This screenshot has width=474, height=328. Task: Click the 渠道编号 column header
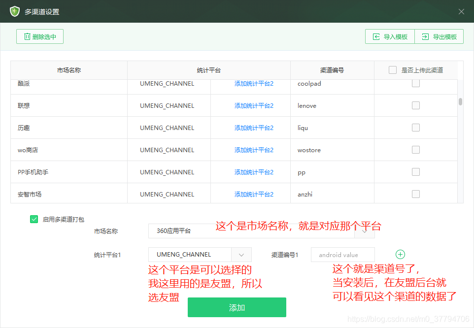[332, 70]
